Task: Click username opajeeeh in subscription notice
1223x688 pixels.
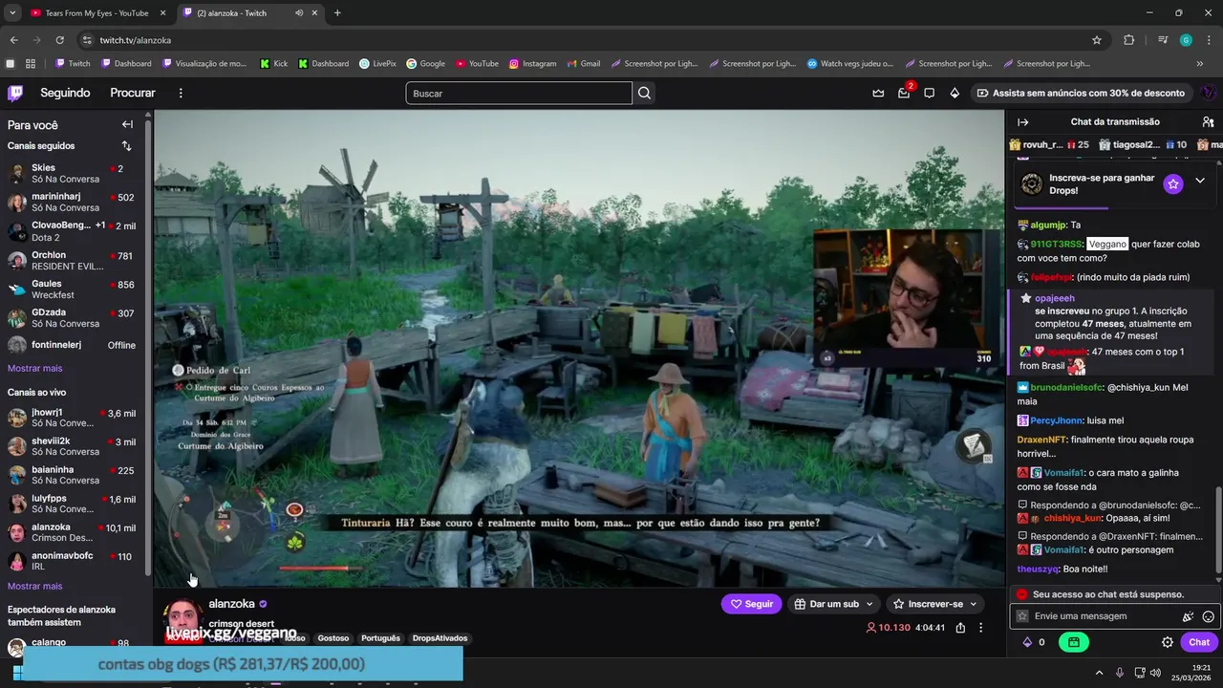Action: click(x=1054, y=298)
